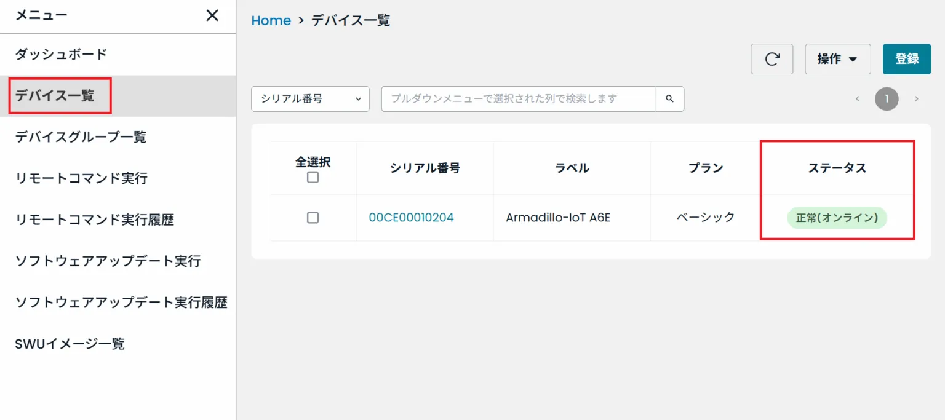Click the Home breadcrumb link
Image resolution: width=945 pixels, height=420 pixels.
(271, 20)
